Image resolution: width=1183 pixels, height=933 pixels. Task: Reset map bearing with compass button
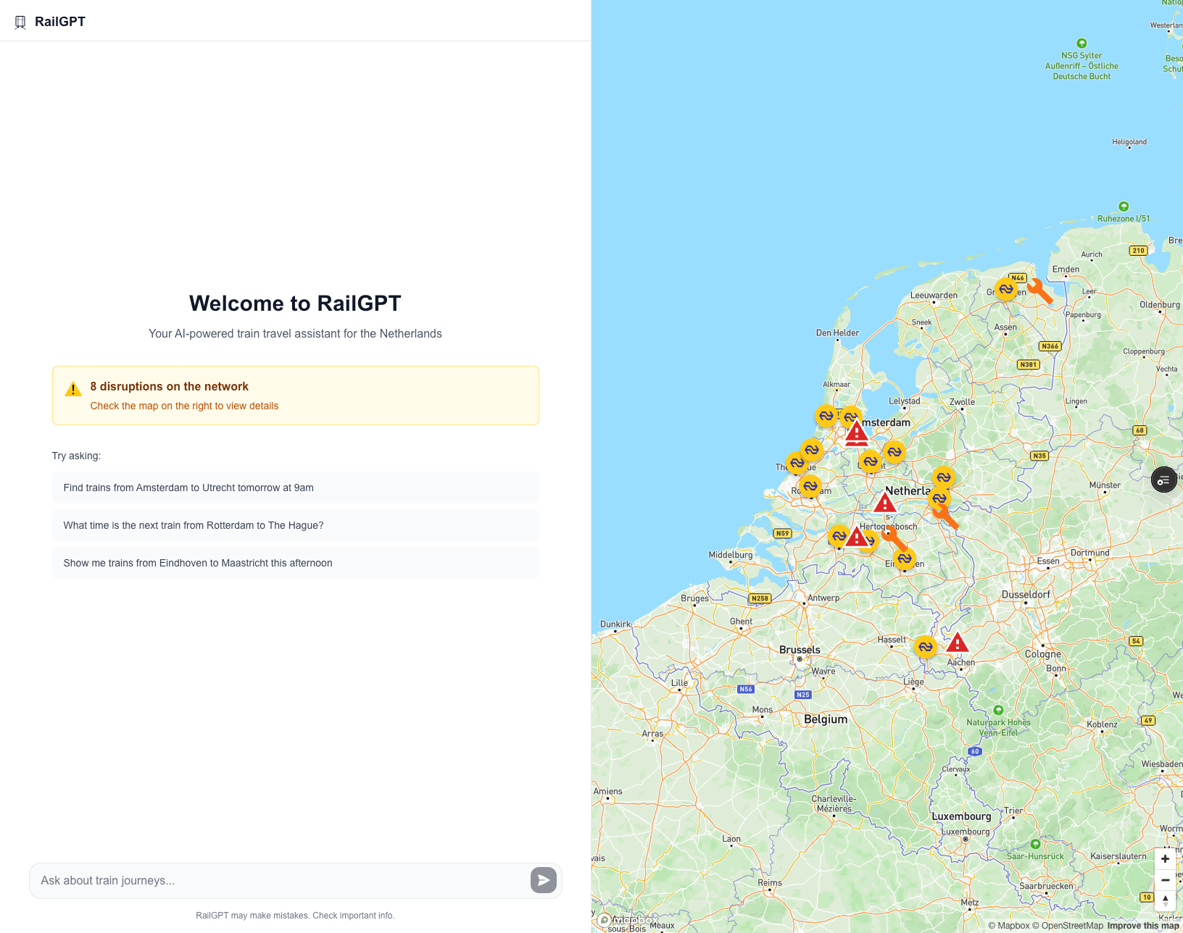(x=1165, y=900)
